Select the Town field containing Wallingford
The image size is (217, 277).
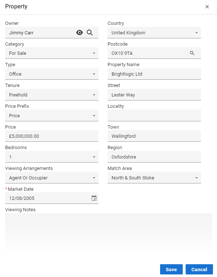point(154,136)
